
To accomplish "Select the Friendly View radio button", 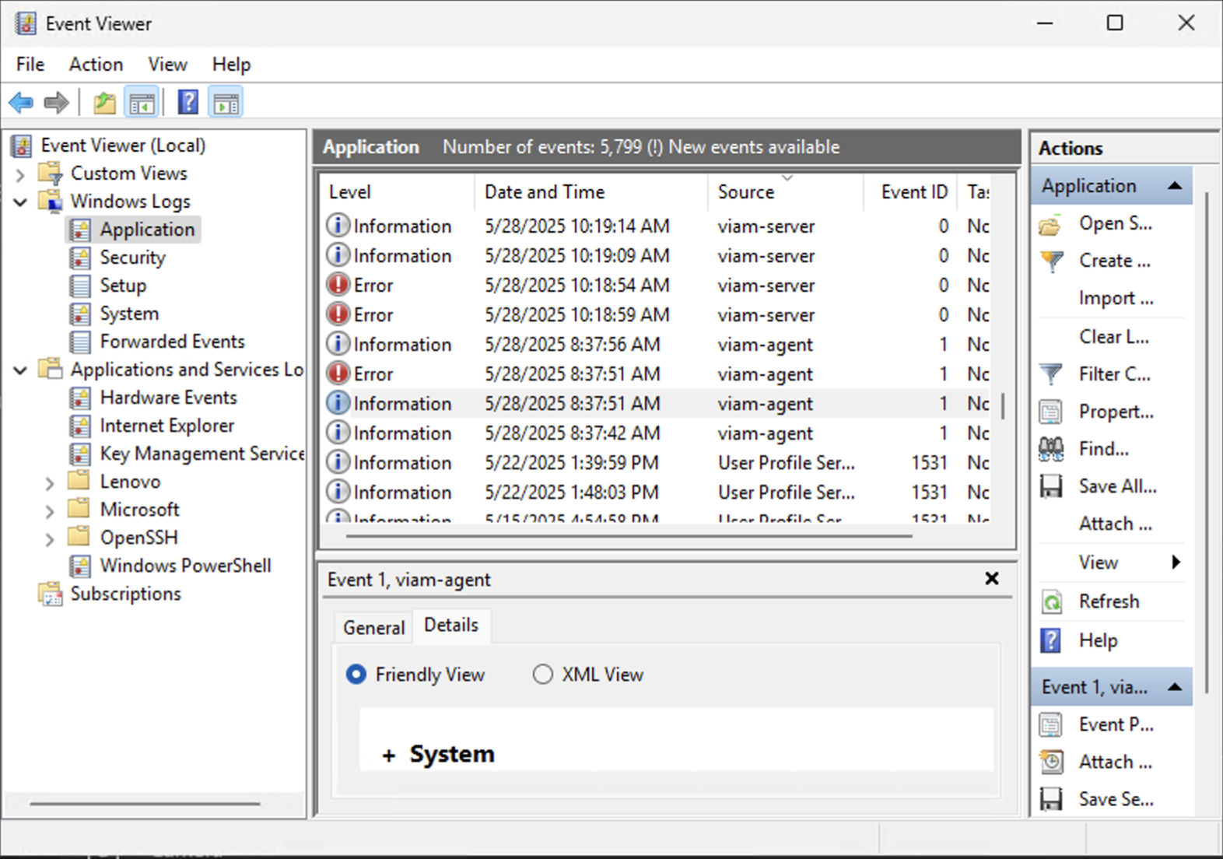I will 356,675.
